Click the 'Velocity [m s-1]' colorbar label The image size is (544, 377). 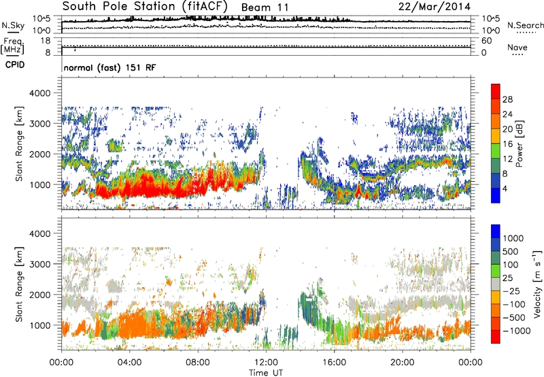tap(537, 284)
